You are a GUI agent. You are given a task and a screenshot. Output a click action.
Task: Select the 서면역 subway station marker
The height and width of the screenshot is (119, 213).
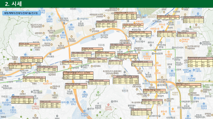tap(155, 50)
